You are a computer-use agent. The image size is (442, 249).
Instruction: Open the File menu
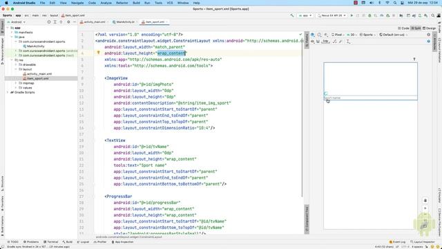(x=42, y=3)
